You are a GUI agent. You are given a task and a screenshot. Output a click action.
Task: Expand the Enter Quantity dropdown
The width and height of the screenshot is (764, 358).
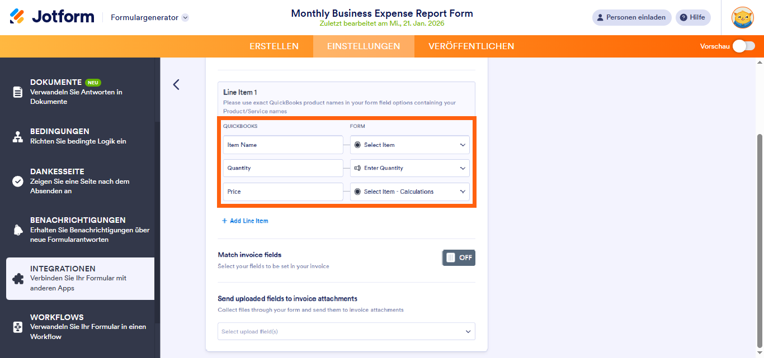point(409,168)
